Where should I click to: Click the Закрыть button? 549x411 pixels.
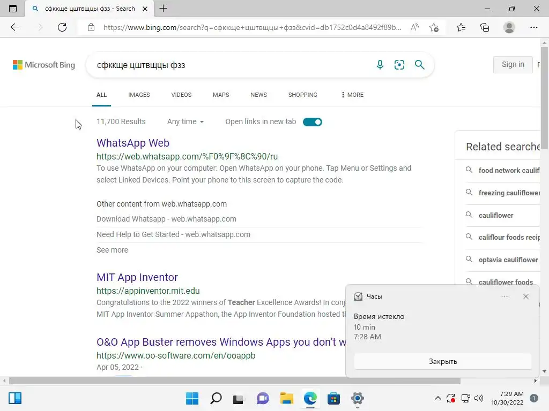pos(442,361)
